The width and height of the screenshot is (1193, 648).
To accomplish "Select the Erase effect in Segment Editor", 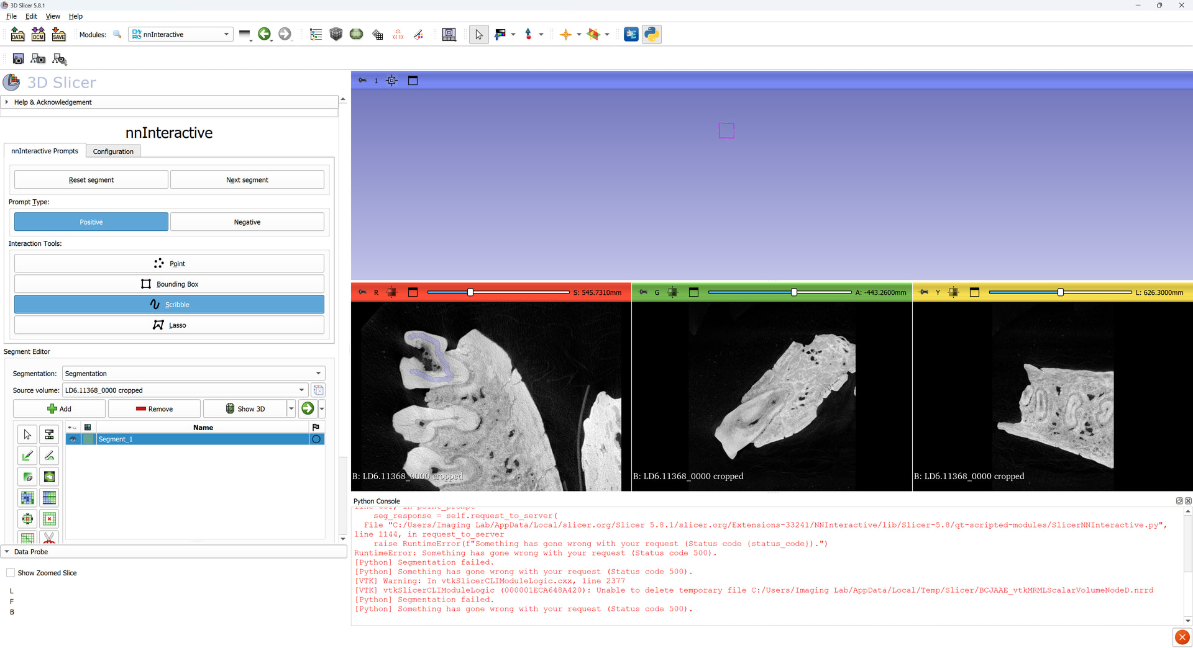I will [x=27, y=477].
